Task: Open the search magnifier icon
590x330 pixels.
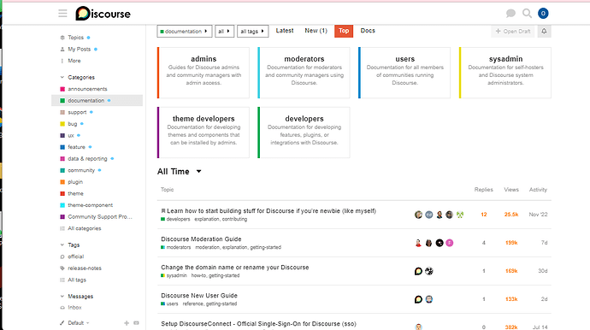Action: (528, 14)
